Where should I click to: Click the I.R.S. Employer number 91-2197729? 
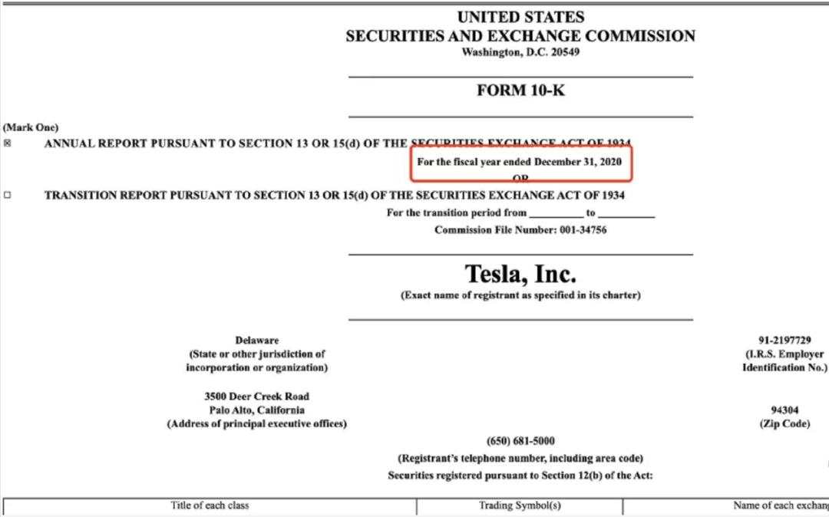coord(784,340)
